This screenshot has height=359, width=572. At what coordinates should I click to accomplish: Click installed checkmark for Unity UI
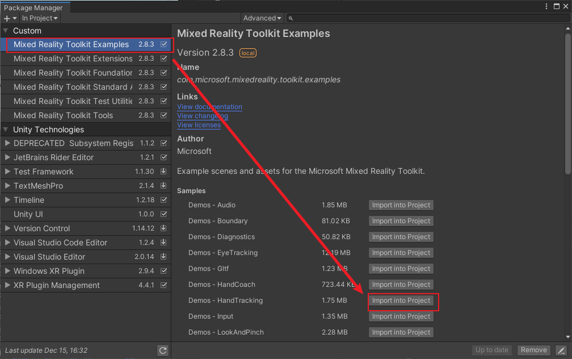(x=164, y=214)
